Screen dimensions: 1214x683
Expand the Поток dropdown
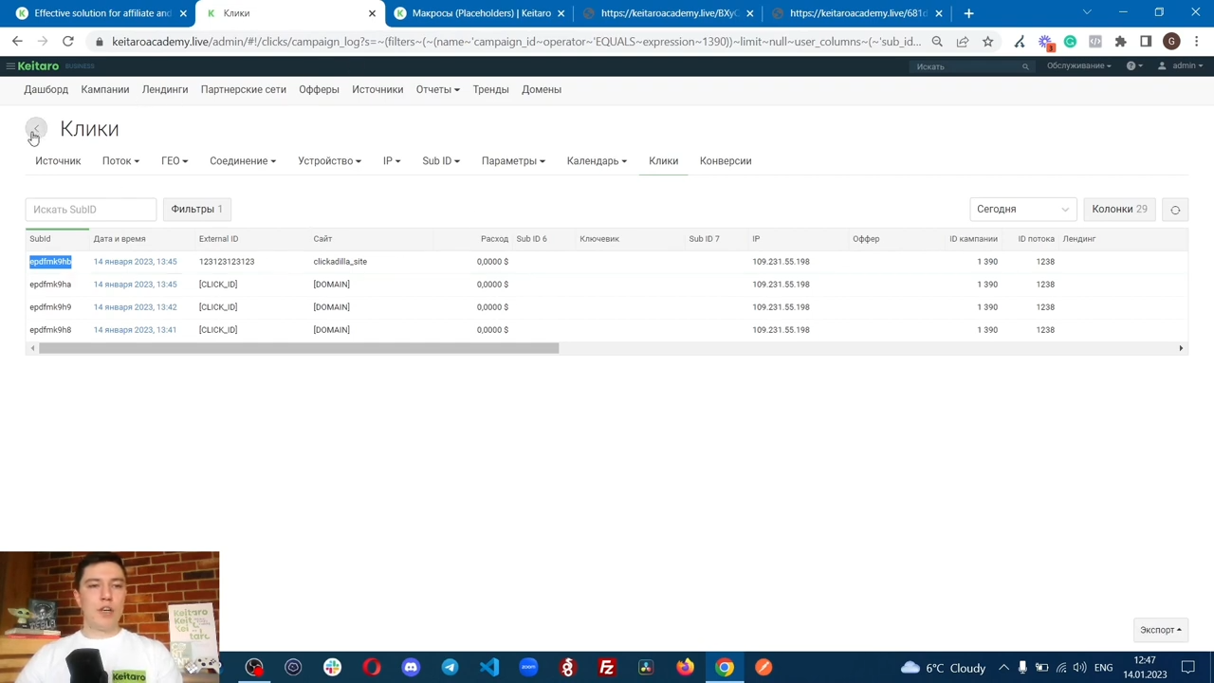(x=120, y=161)
